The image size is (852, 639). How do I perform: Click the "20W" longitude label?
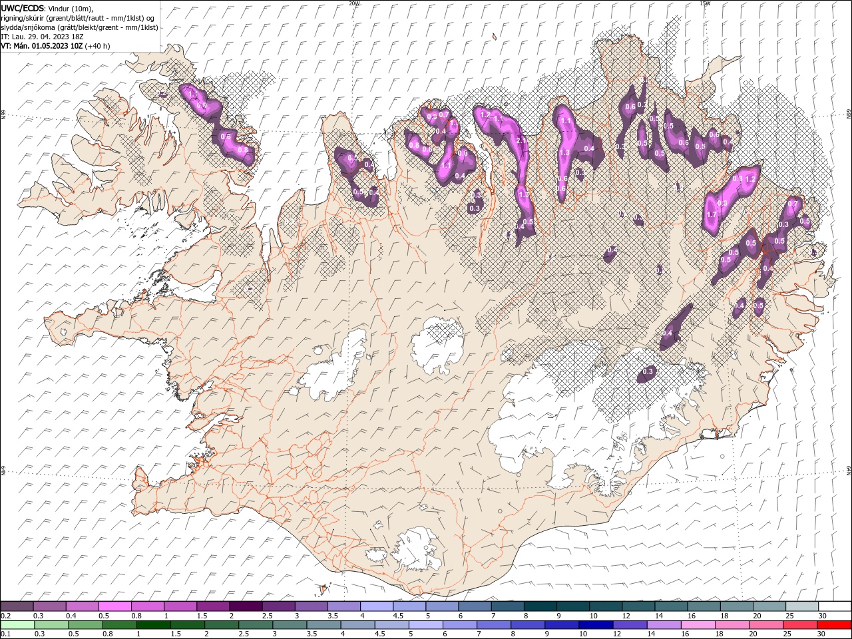[354, 3]
